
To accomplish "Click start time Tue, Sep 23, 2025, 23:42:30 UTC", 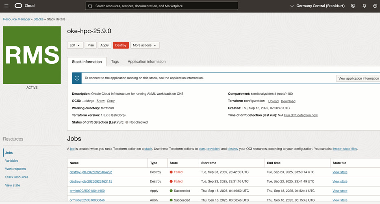I will pos(225,172).
